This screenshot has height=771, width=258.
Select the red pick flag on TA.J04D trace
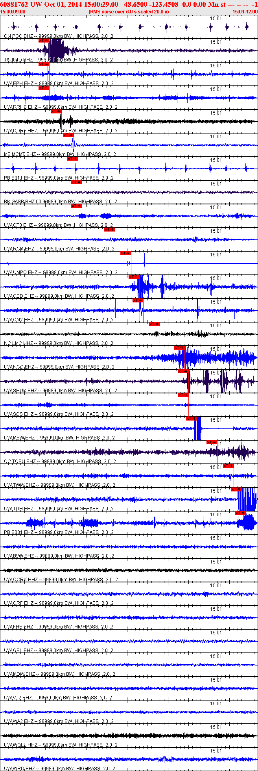44,40
